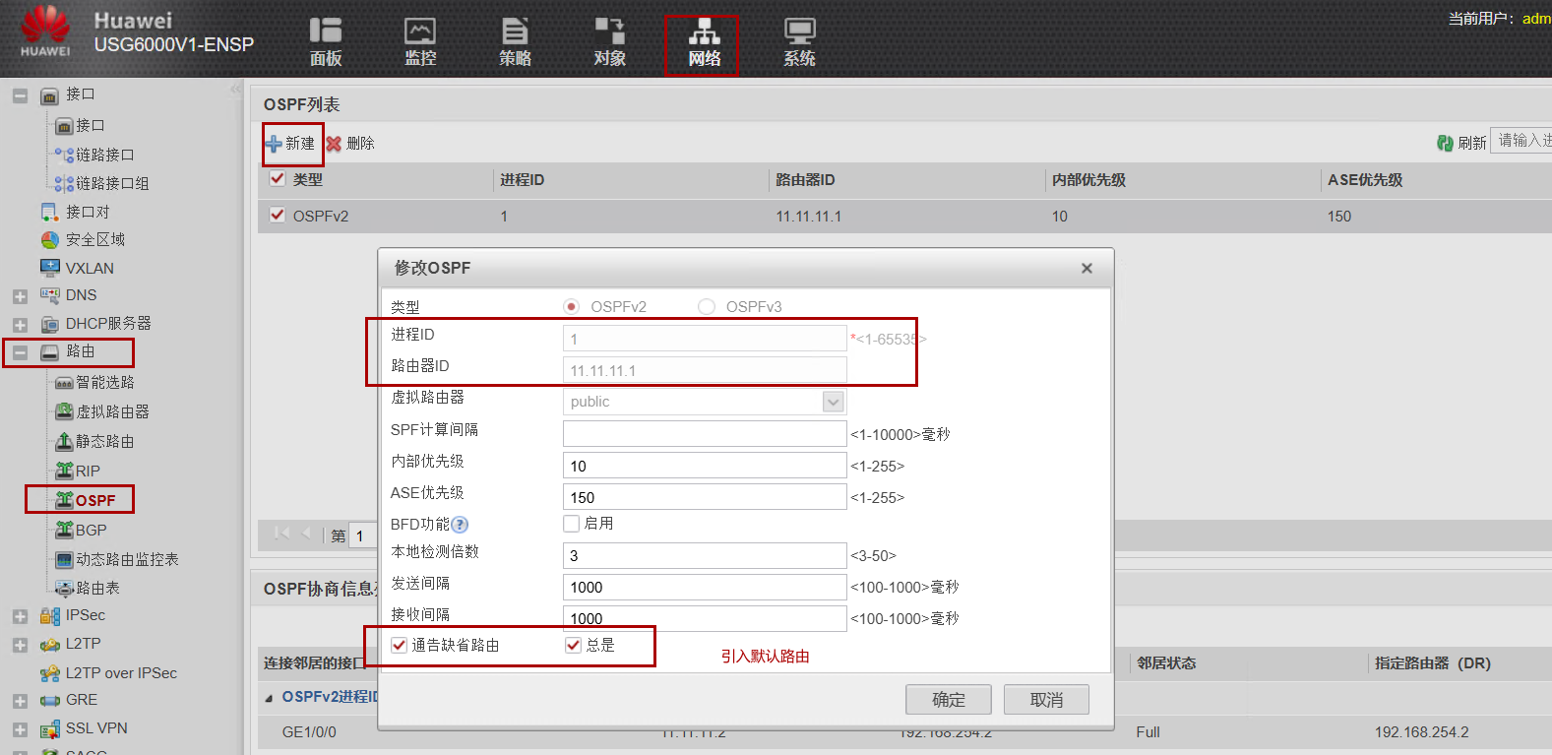This screenshot has width=1552, height=755.
Task: Enable the BFD功能 启用 checkbox
Action: tap(572, 524)
